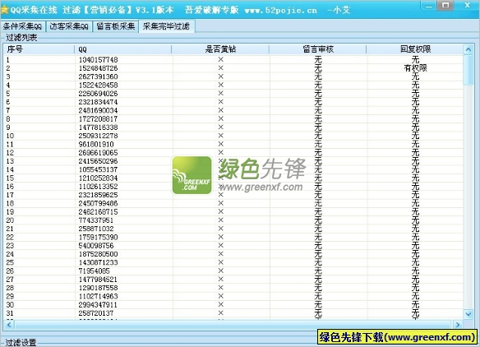Click the horizontal scroll left arrow
The width and height of the screenshot is (480, 347).
(8, 325)
